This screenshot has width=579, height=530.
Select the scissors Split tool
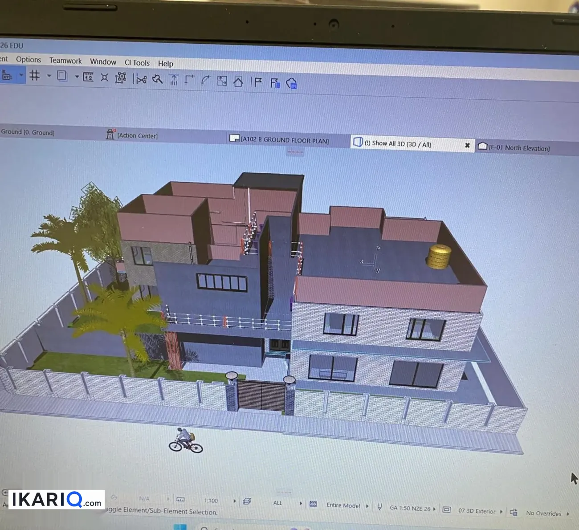click(x=142, y=79)
